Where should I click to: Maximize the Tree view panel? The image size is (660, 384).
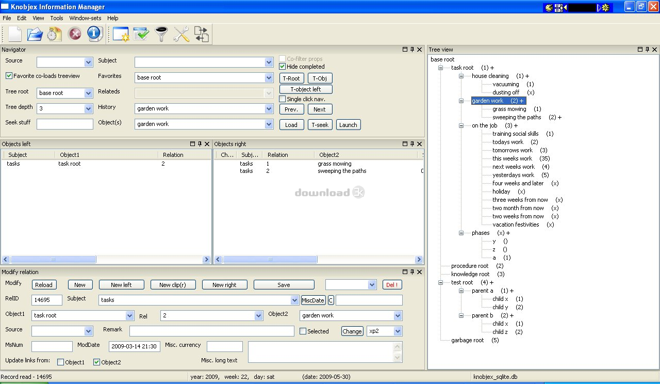(640, 50)
